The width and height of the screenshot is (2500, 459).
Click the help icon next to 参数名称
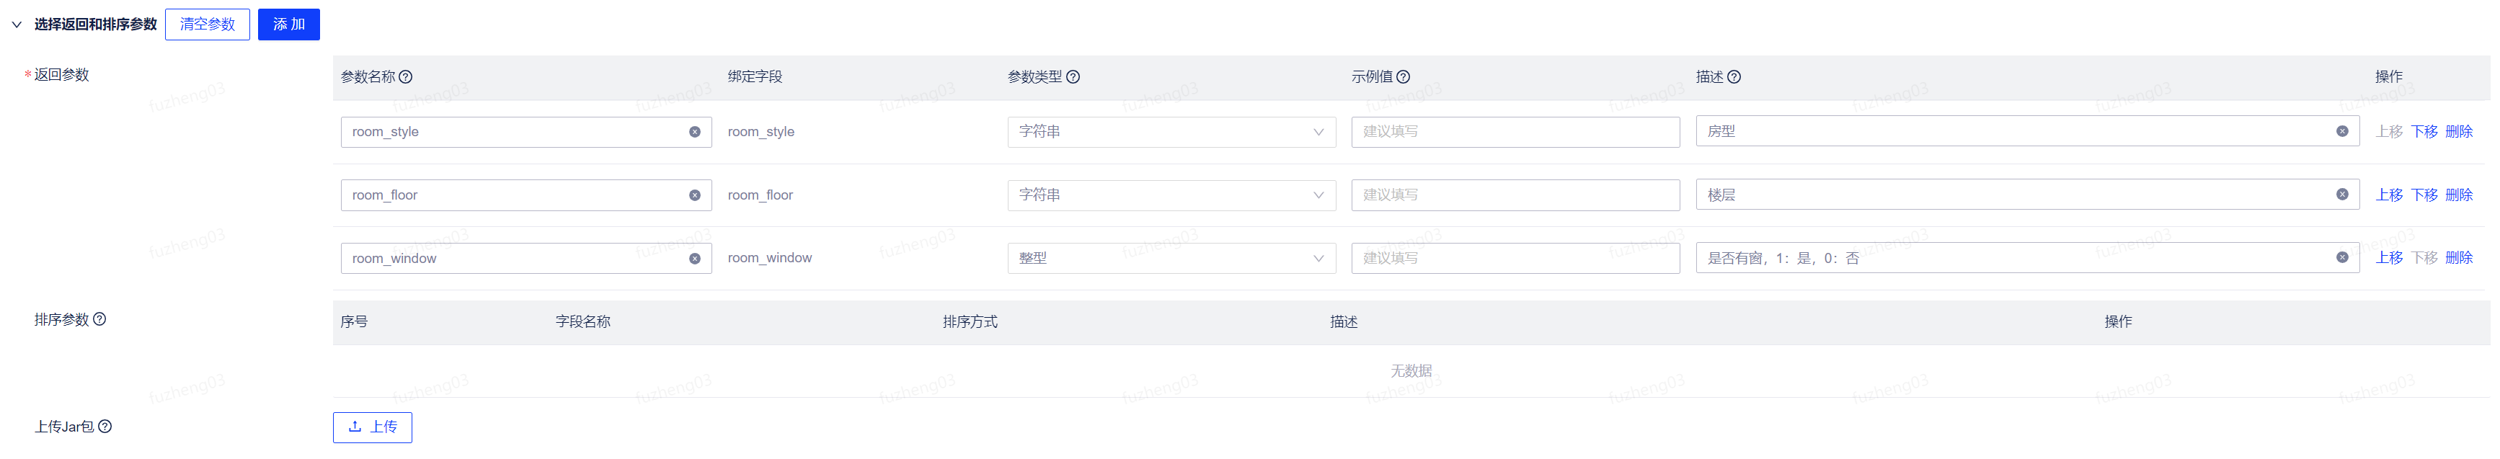click(x=406, y=76)
